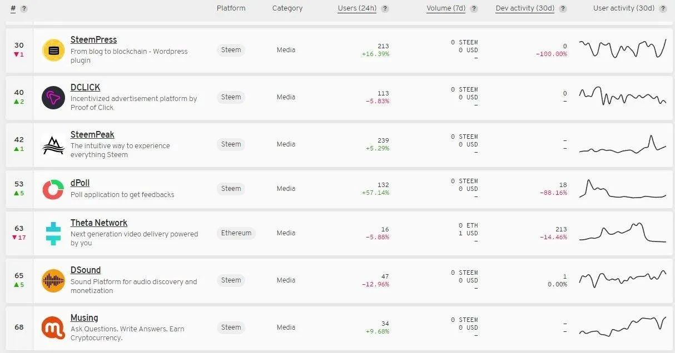This screenshot has height=353, width=675.
Task: Click Media category in Musing row
Action: 286,327
